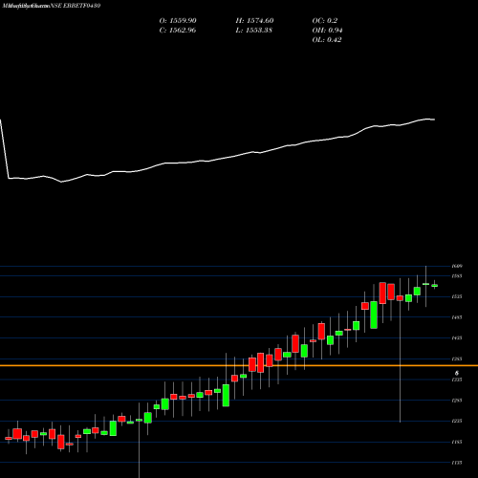Click the OH: 0.94 reading
Image resolution: width=478 pixels, height=478 pixels.
[x=327, y=31]
